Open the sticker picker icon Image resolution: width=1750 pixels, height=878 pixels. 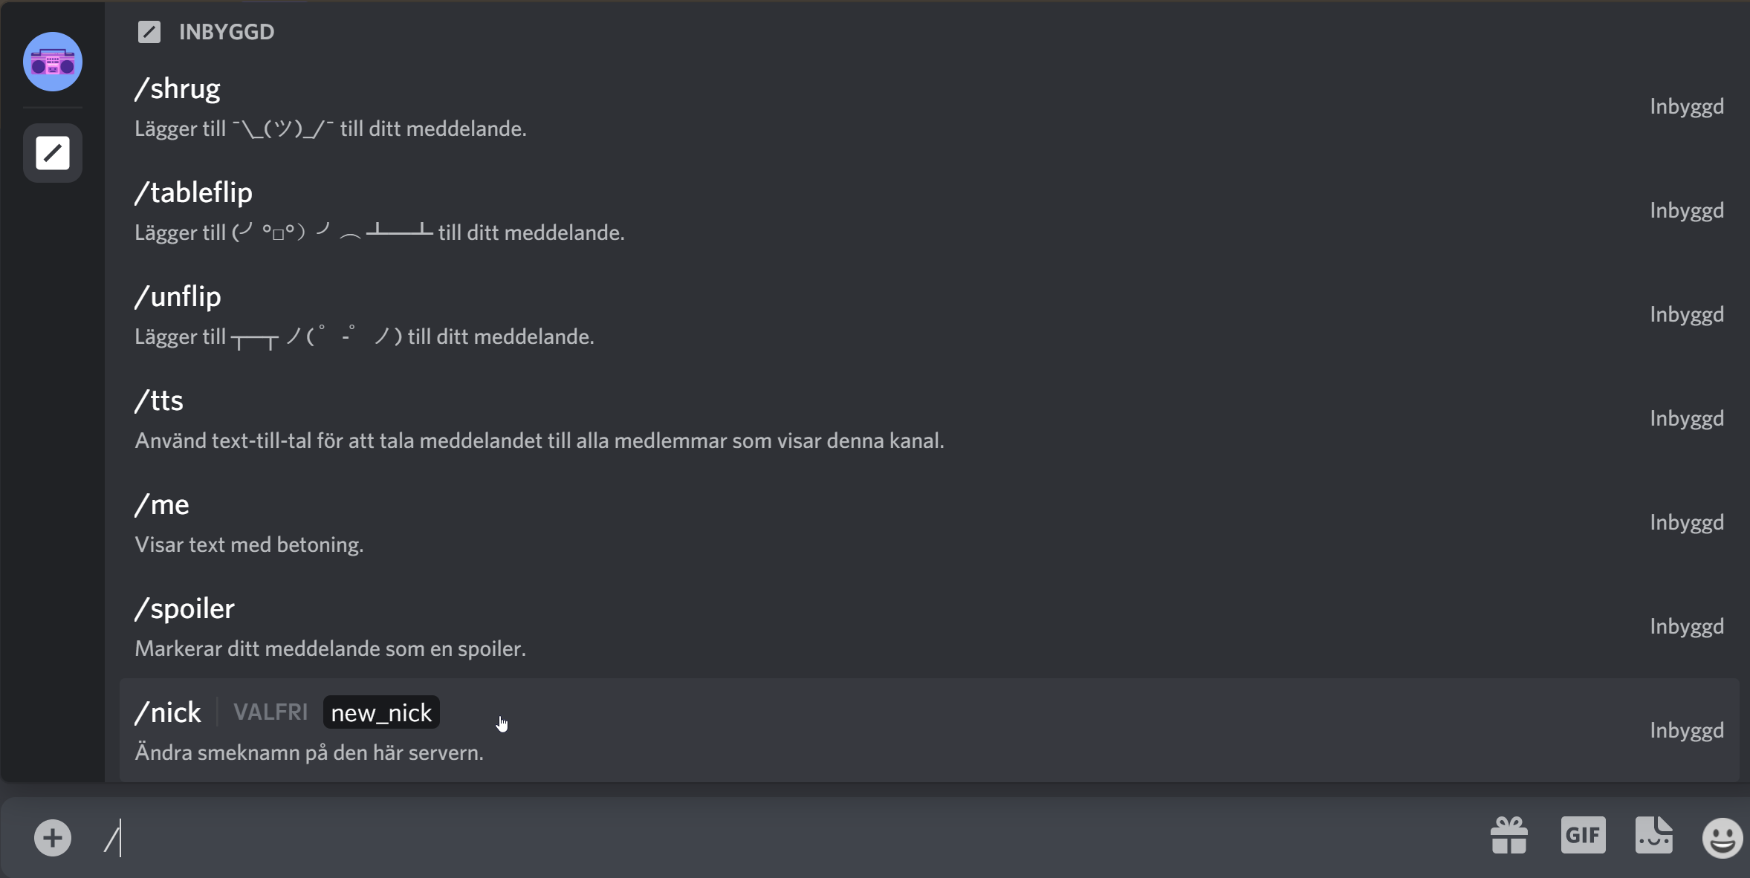[1653, 836]
